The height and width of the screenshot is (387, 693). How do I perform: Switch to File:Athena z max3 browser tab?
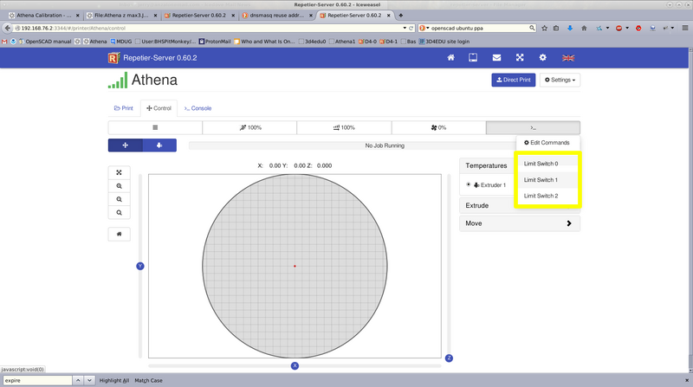[x=121, y=15]
